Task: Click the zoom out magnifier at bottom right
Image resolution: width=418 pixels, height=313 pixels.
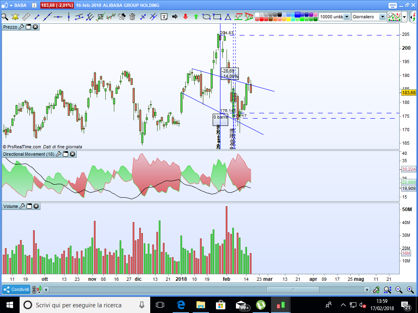Action: (399, 290)
